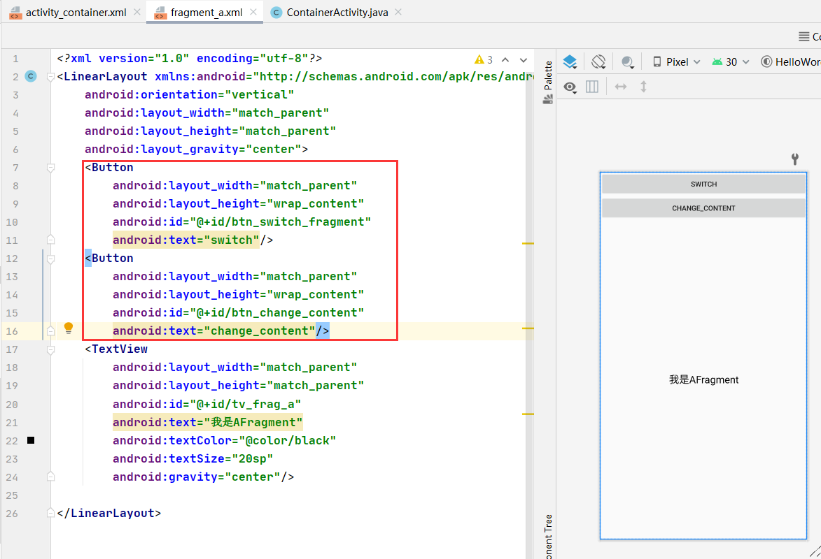The height and width of the screenshot is (559, 821).
Task: Click the android:layout_gravity="center" line
Action: [x=197, y=149]
